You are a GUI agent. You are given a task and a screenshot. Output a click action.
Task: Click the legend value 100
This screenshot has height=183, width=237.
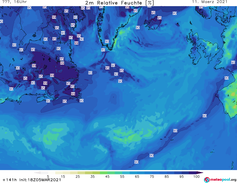click(x=197, y=176)
